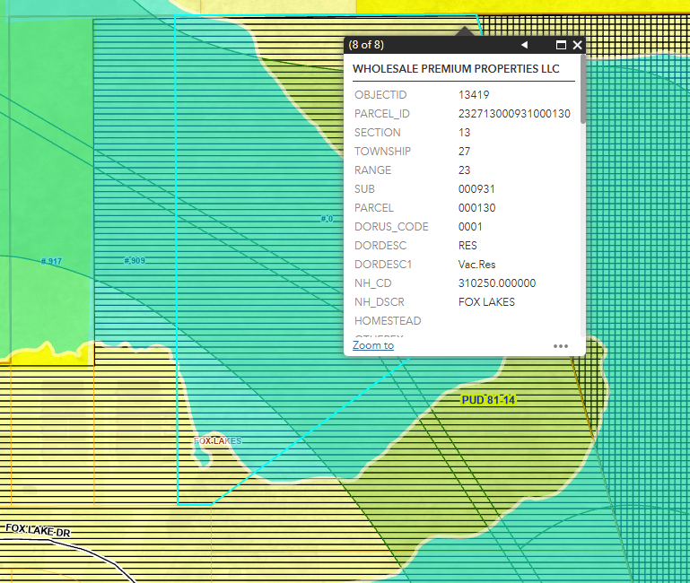
Task: Click the OBJECTID value 13419
Action: [x=473, y=95]
